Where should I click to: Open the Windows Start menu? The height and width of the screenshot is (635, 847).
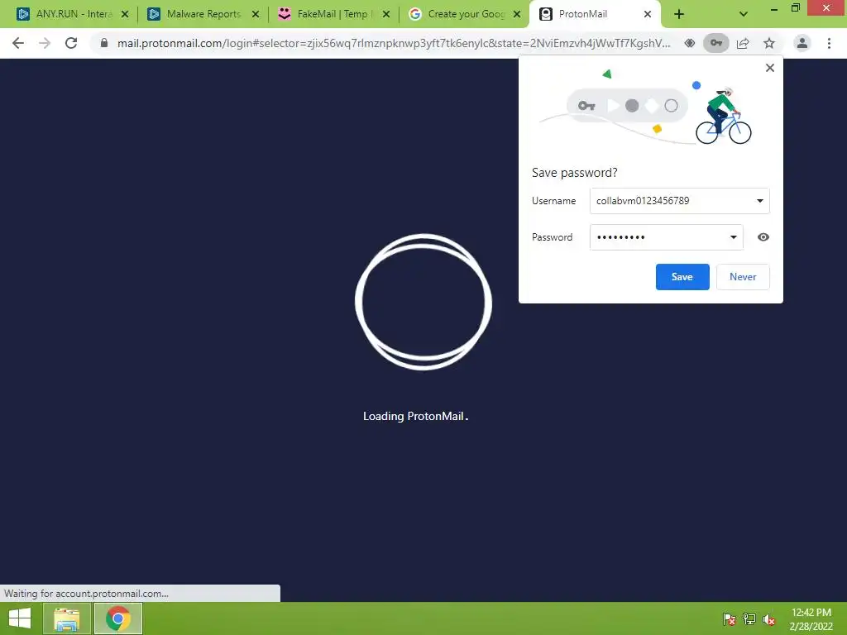tap(20, 618)
